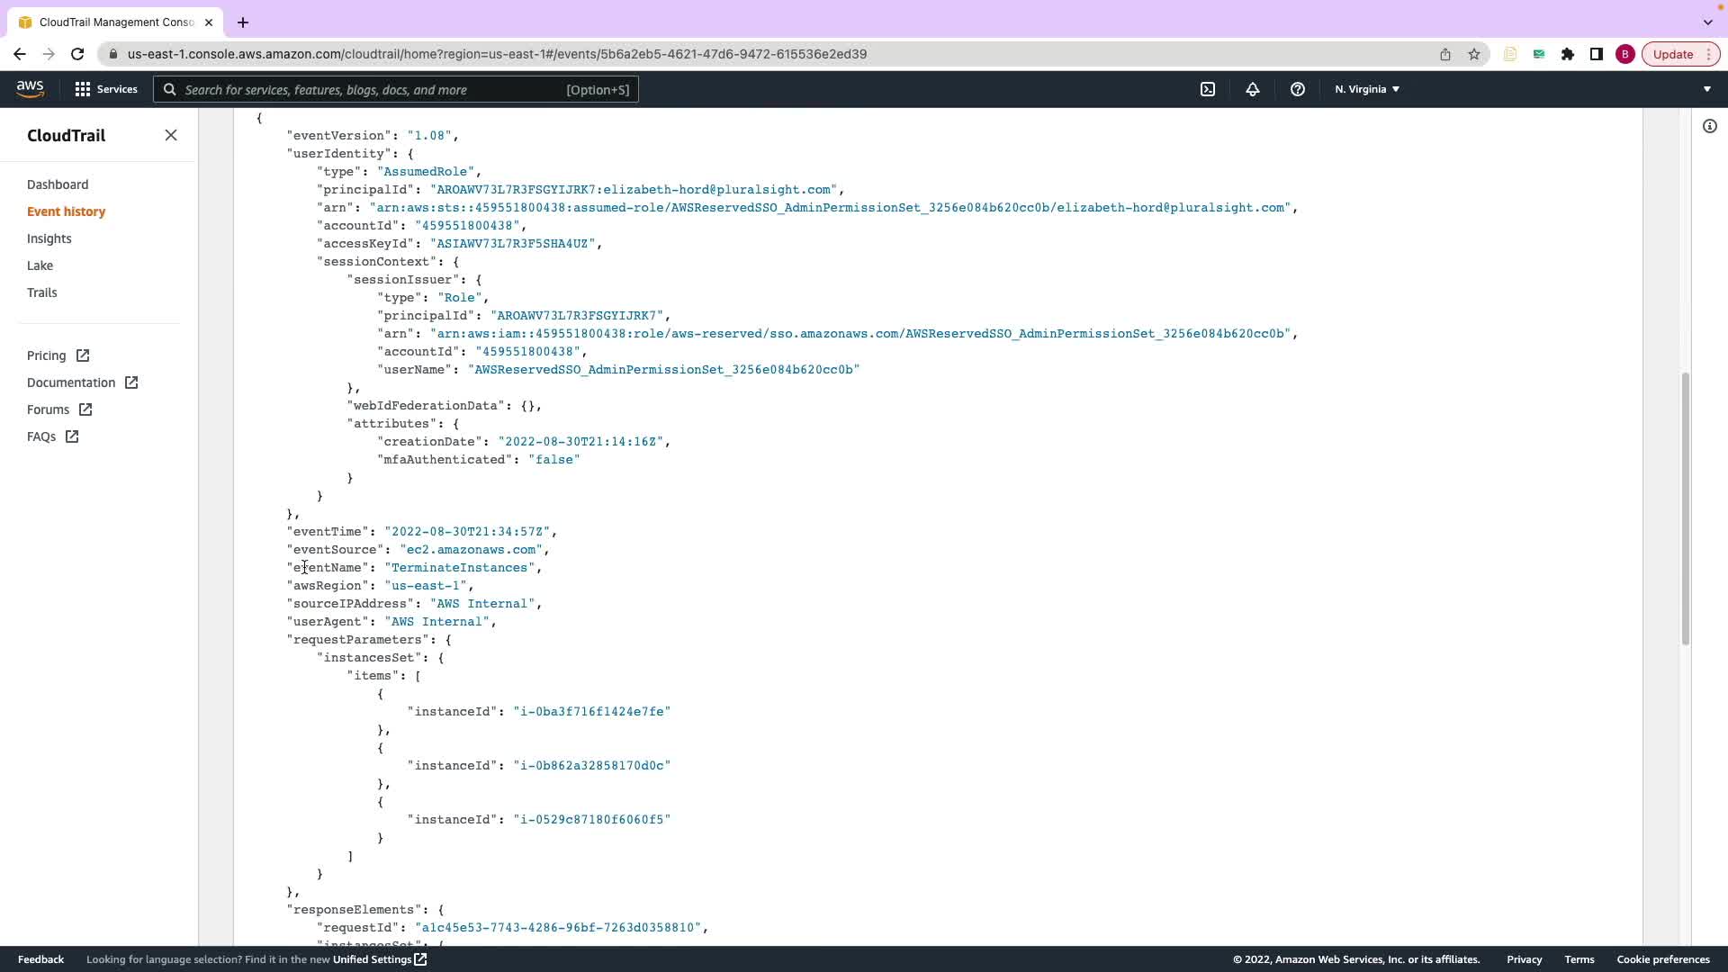Open the Insights sidebar item
This screenshot has height=972, width=1728.
[x=49, y=238]
